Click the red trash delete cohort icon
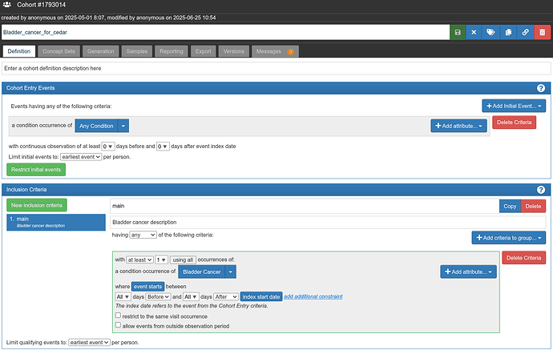Viewport: 553px width, 350px height. tap(543, 32)
